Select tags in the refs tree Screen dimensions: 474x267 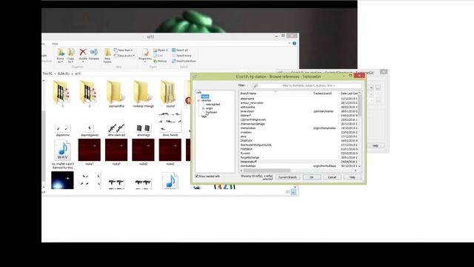pyautogui.click(x=204, y=116)
